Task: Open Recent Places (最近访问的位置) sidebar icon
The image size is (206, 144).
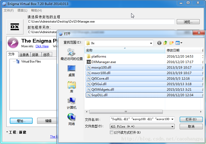Action: click(71, 52)
